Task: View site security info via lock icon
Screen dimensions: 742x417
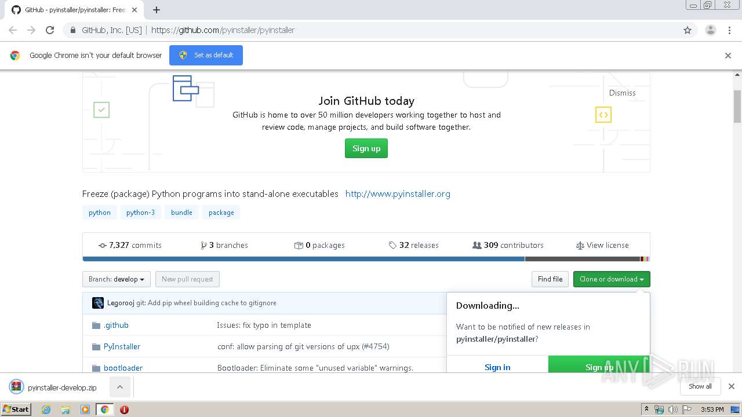Action: pos(72,30)
